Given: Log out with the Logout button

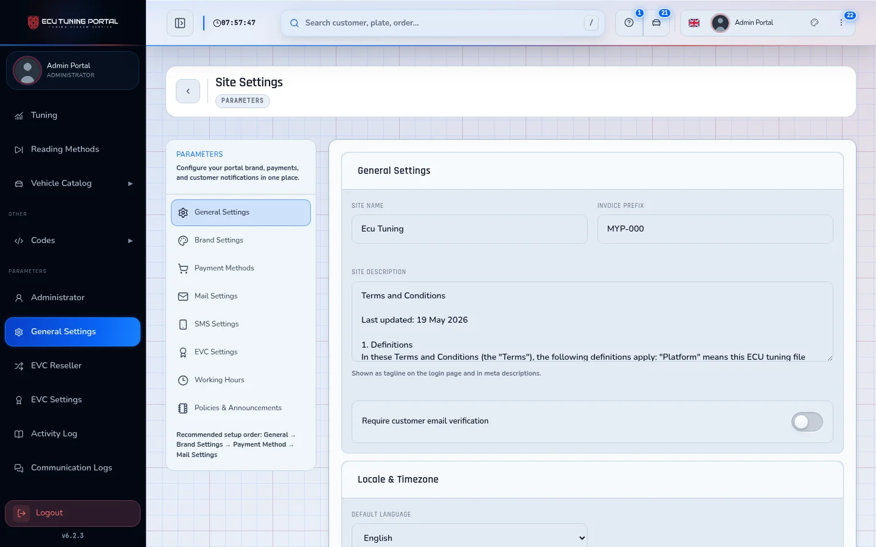Looking at the screenshot, I should [73, 514].
